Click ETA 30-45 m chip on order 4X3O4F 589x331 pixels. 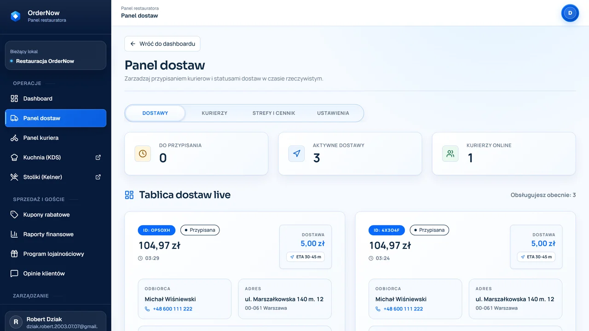coord(536,257)
